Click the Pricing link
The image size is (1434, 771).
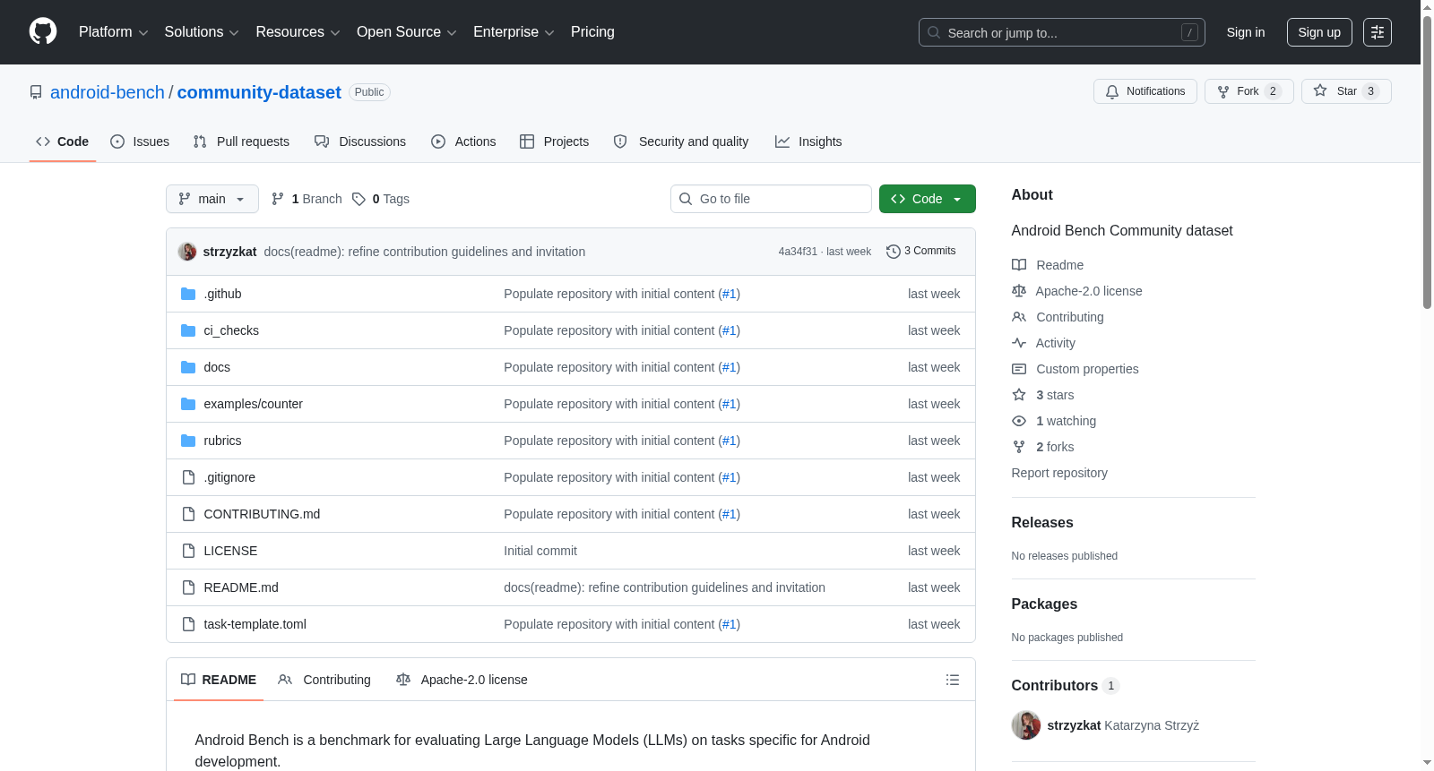click(592, 32)
